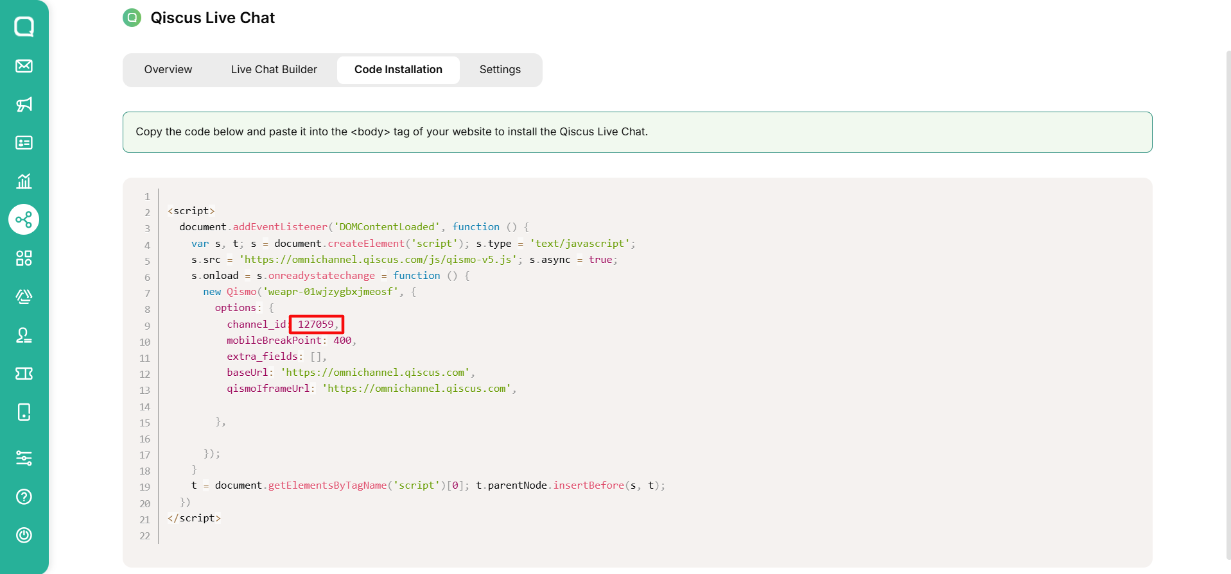Screen dimensions: 1231x574
Task: Open the Qiscus logo home icon
Action: pyautogui.click(x=24, y=26)
